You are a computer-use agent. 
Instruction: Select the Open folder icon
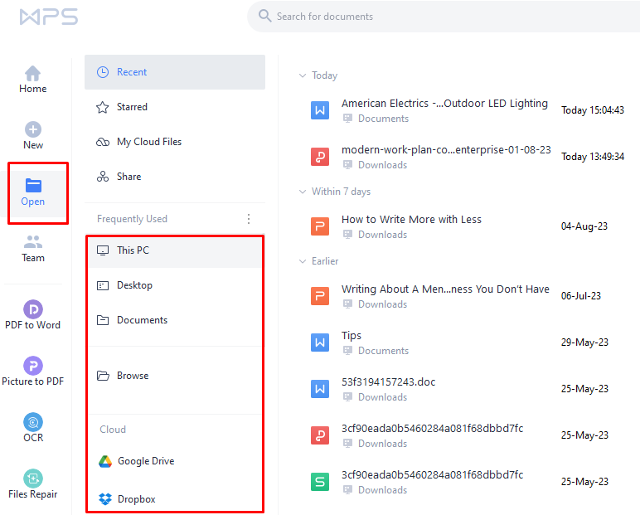tap(33, 186)
